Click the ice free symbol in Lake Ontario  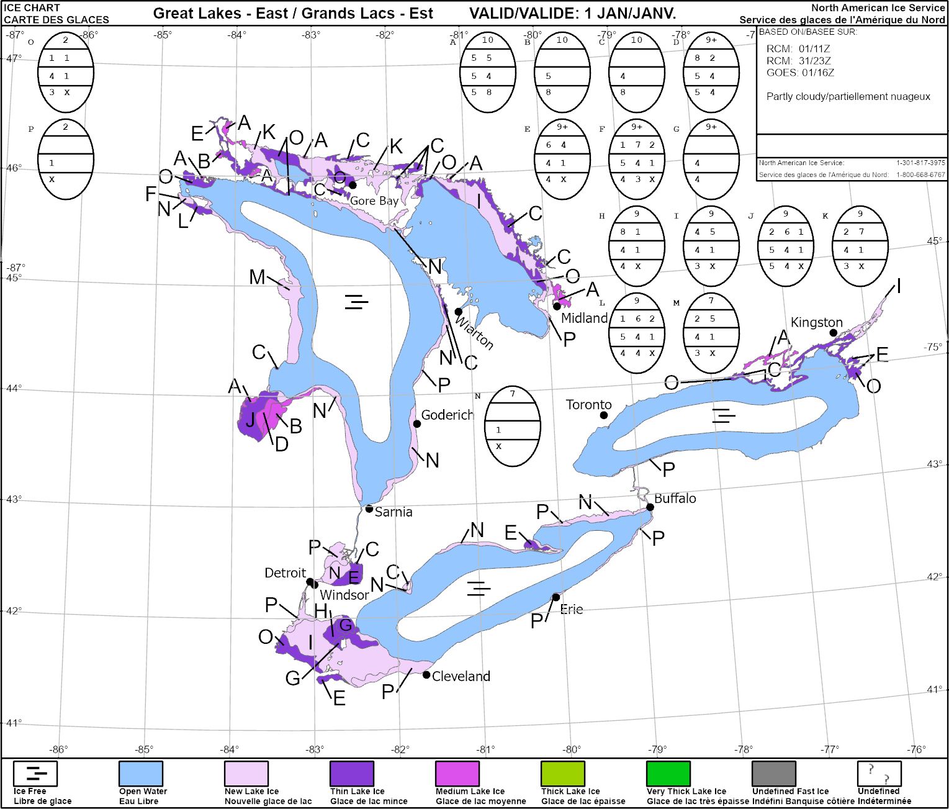tap(723, 415)
